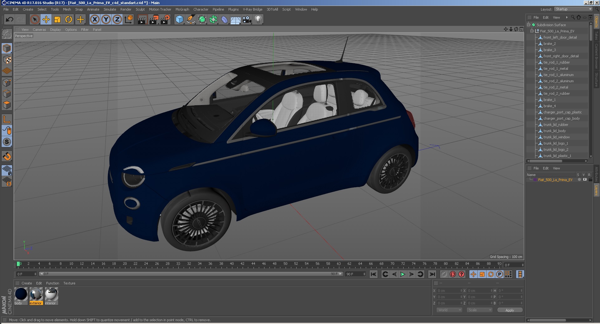
Task: Select the exterior material swatch
Action: coord(36,294)
